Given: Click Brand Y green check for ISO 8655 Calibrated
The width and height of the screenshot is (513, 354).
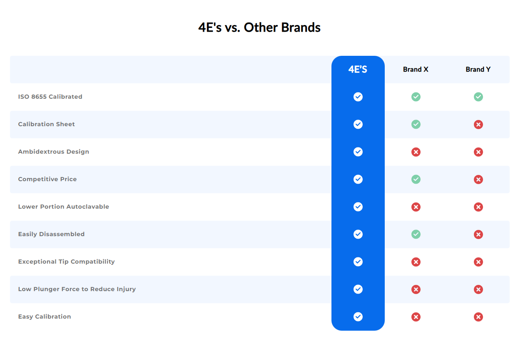Looking at the screenshot, I should point(478,97).
